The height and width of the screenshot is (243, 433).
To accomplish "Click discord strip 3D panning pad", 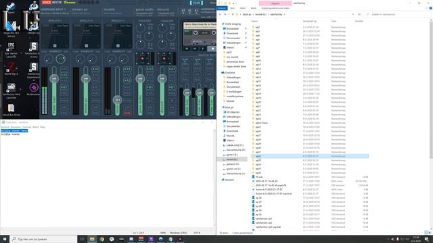I will click(165, 59).
